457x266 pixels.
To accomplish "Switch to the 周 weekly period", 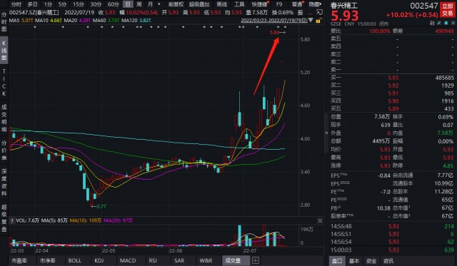I will (x=139, y=4).
